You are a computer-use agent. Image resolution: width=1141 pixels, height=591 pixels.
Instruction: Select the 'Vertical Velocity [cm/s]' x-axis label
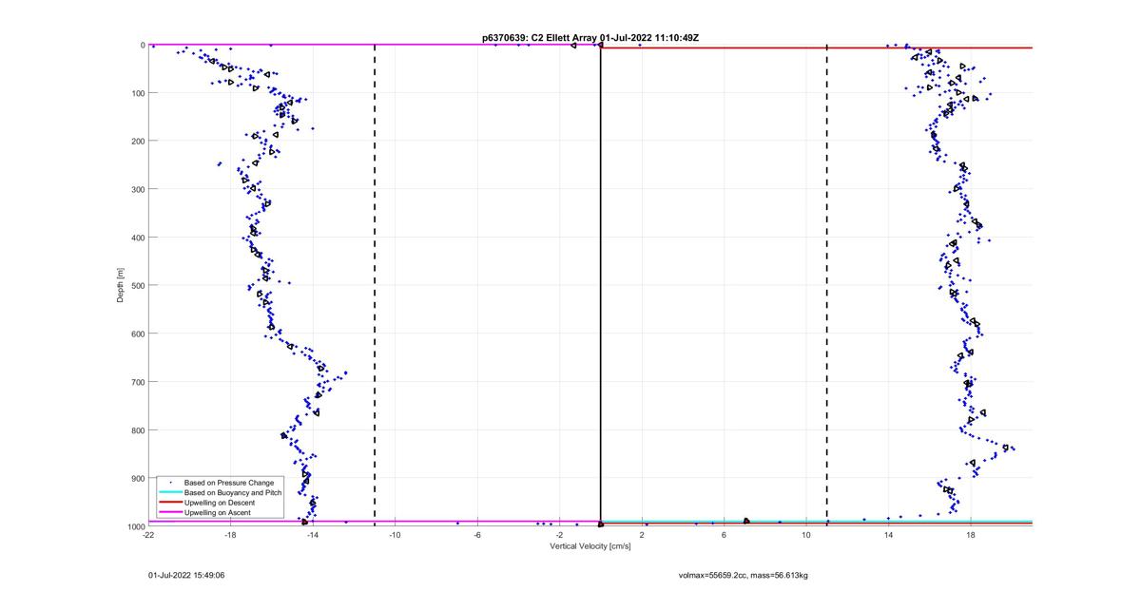point(590,546)
